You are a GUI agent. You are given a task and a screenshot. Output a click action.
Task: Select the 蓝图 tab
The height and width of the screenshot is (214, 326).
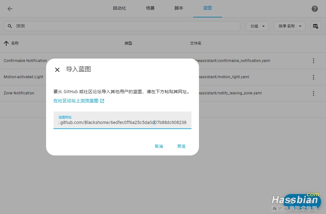[207, 8]
